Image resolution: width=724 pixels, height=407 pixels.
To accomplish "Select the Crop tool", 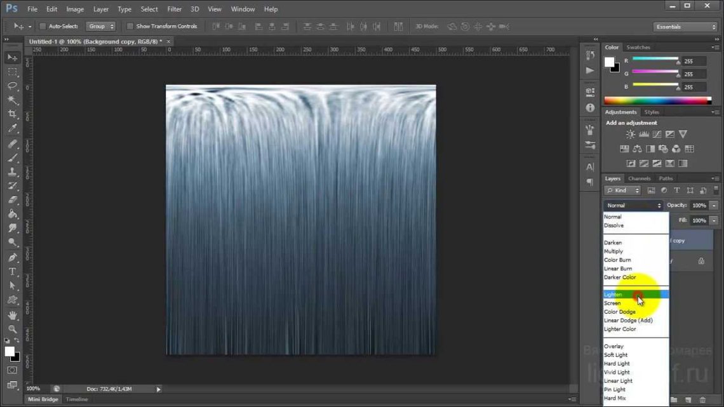I will pyautogui.click(x=13, y=114).
